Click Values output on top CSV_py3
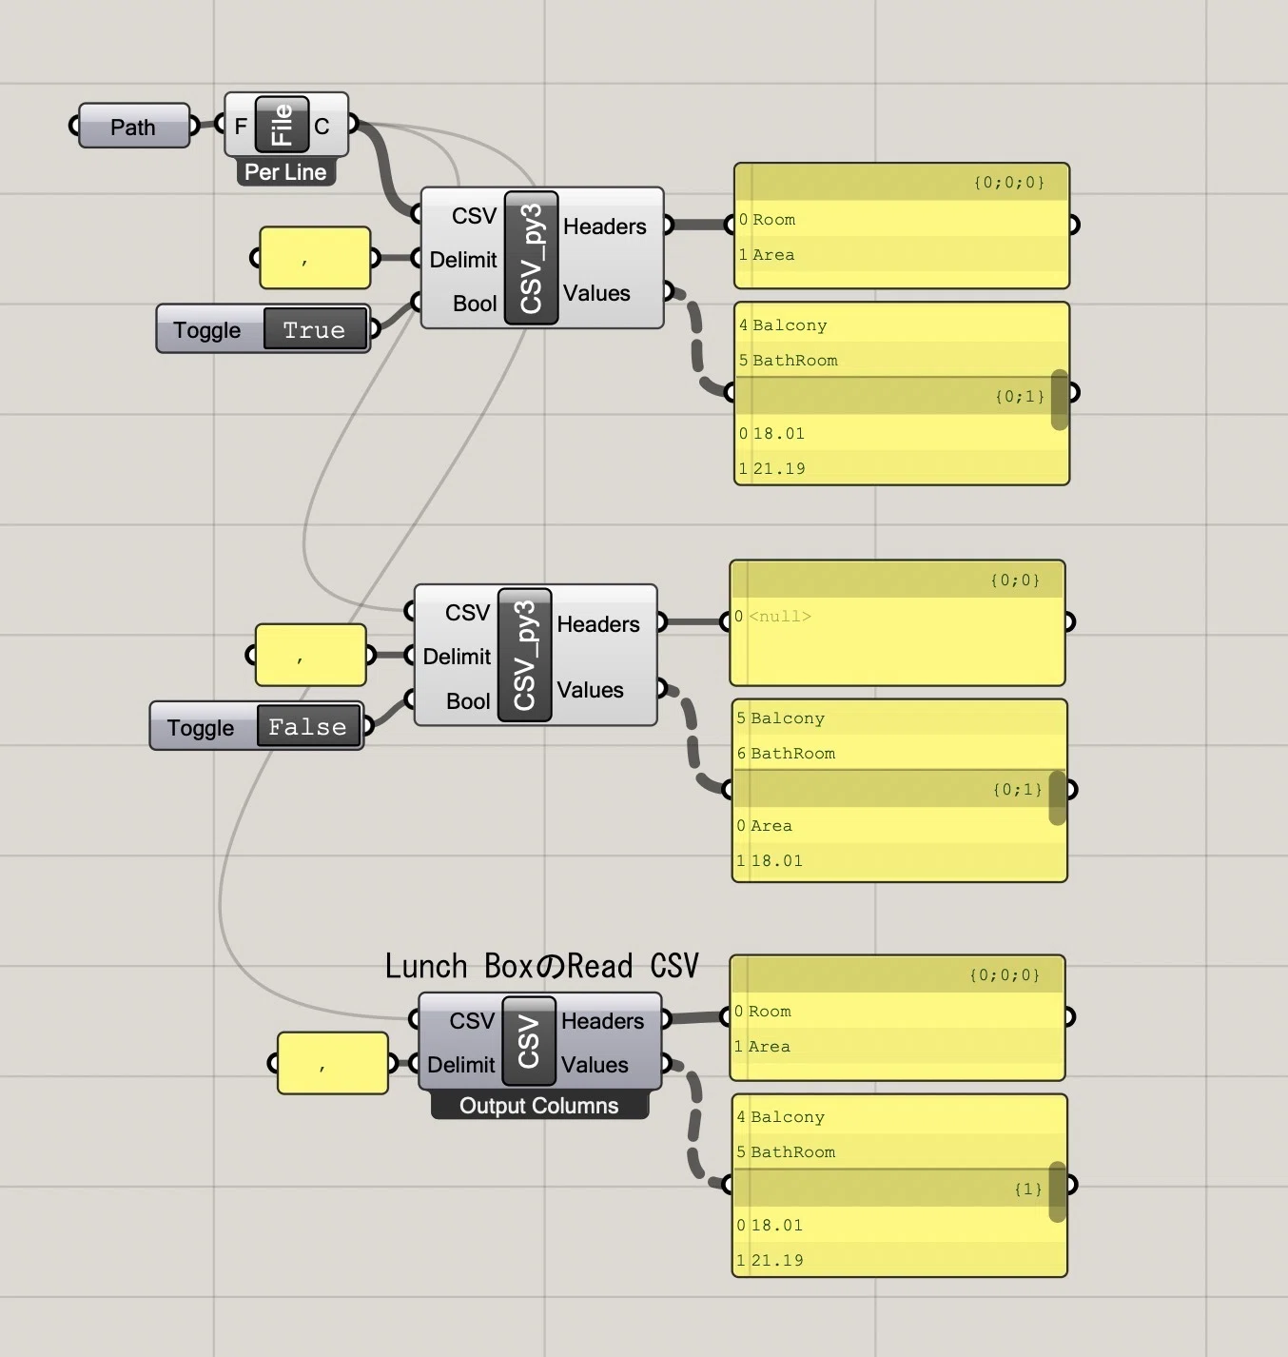The image size is (1288, 1357). click(596, 293)
